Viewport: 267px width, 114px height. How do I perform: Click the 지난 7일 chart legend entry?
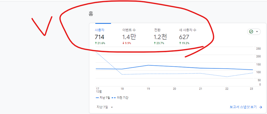click(103, 98)
